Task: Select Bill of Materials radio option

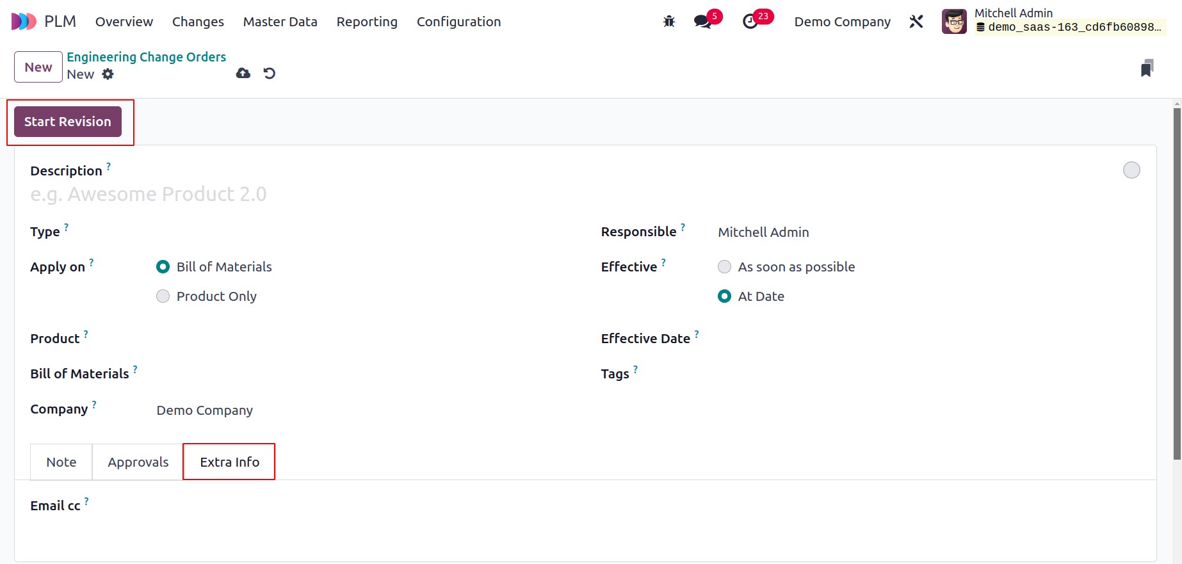Action: click(x=163, y=267)
